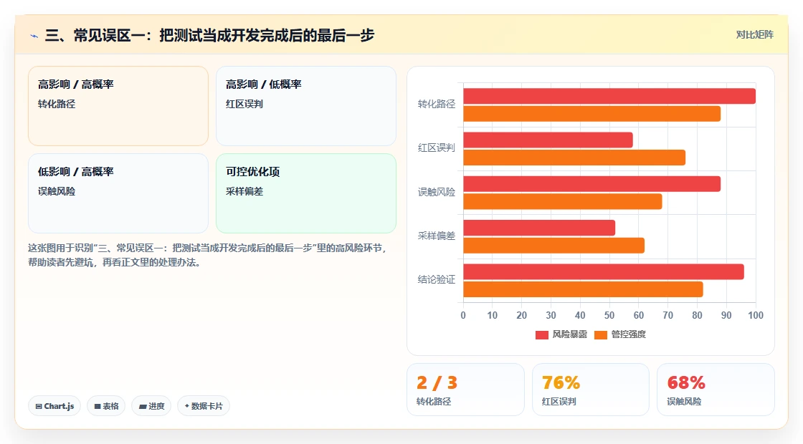803x444 pixels.
Task: Click the slide title 三、常见误区一
Action: tap(209, 35)
